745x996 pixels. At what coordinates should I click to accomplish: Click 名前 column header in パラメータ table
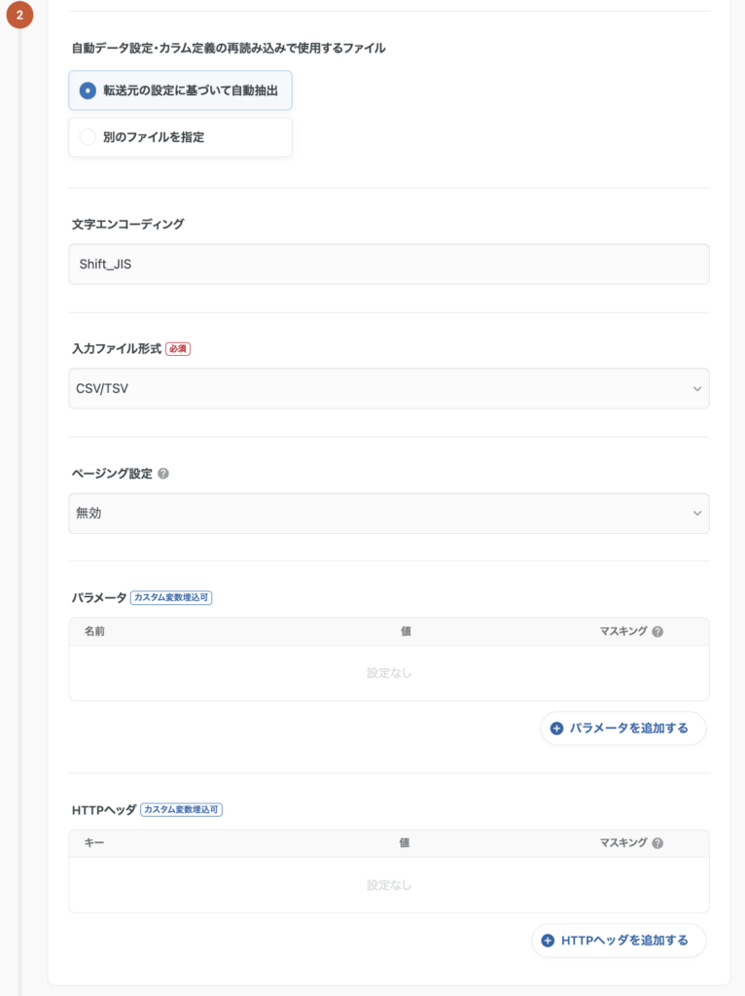coord(94,631)
